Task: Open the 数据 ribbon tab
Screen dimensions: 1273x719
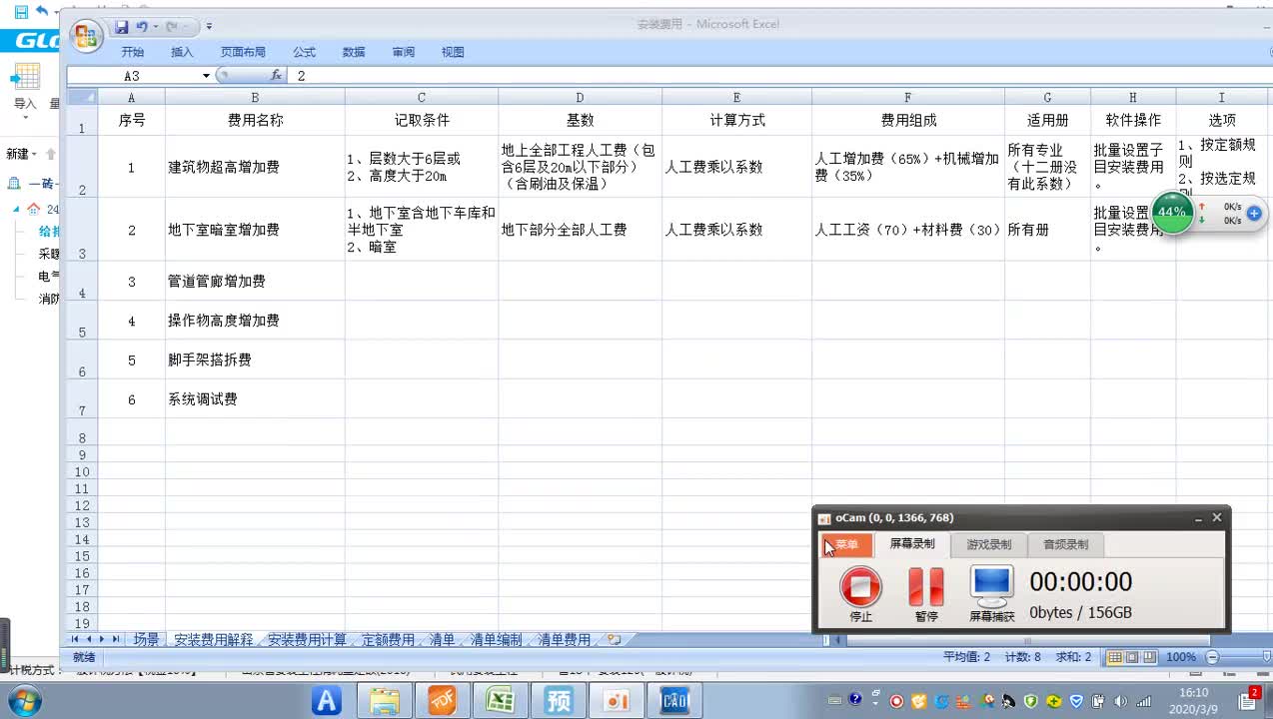Action: [354, 52]
